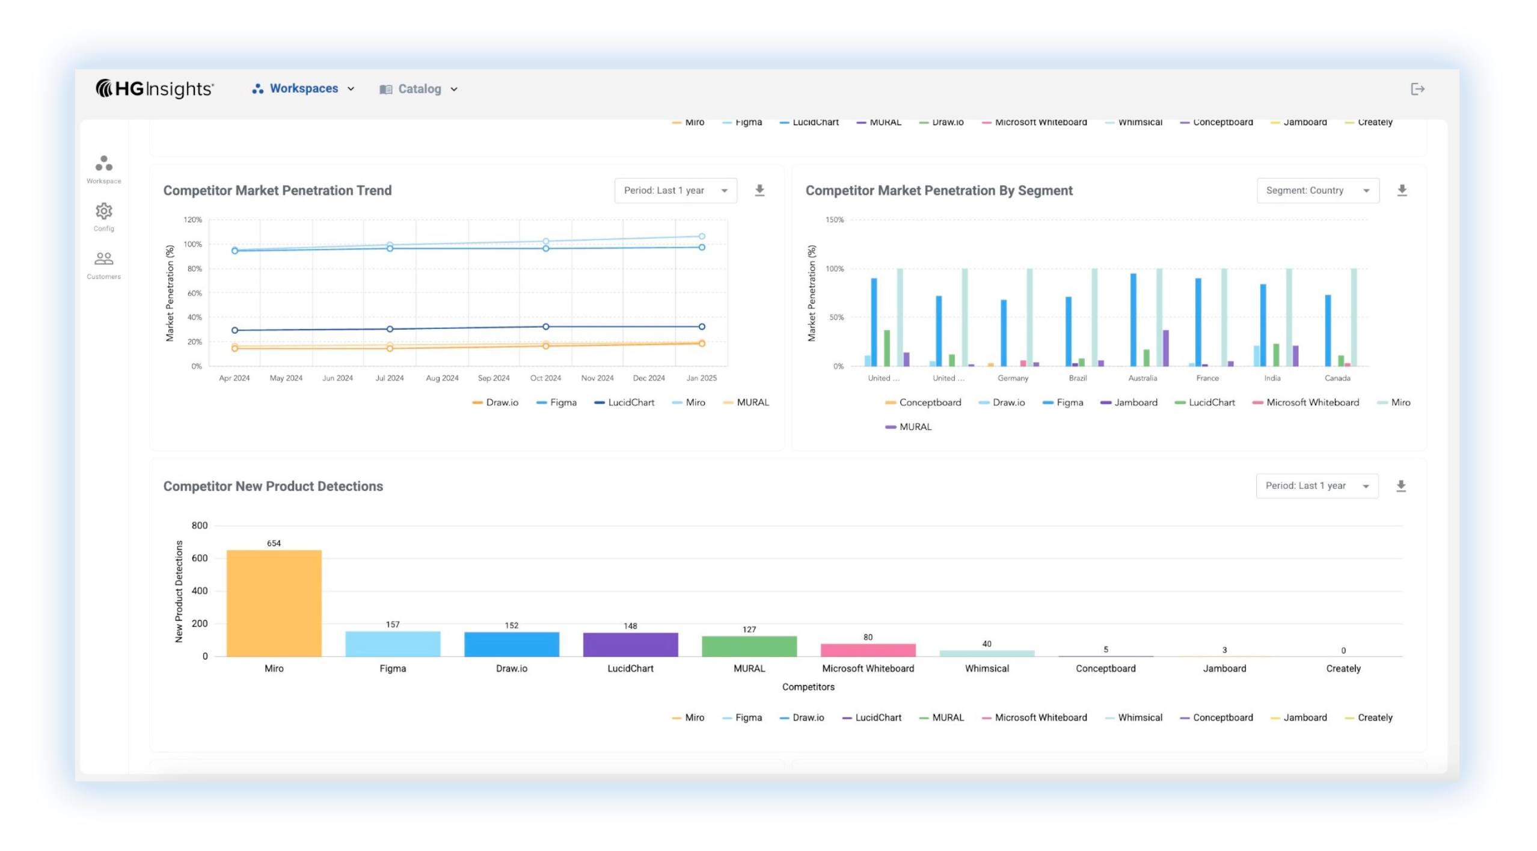1537x851 pixels.
Task: Download the Market Penetration Trend chart
Action: coord(759,191)
